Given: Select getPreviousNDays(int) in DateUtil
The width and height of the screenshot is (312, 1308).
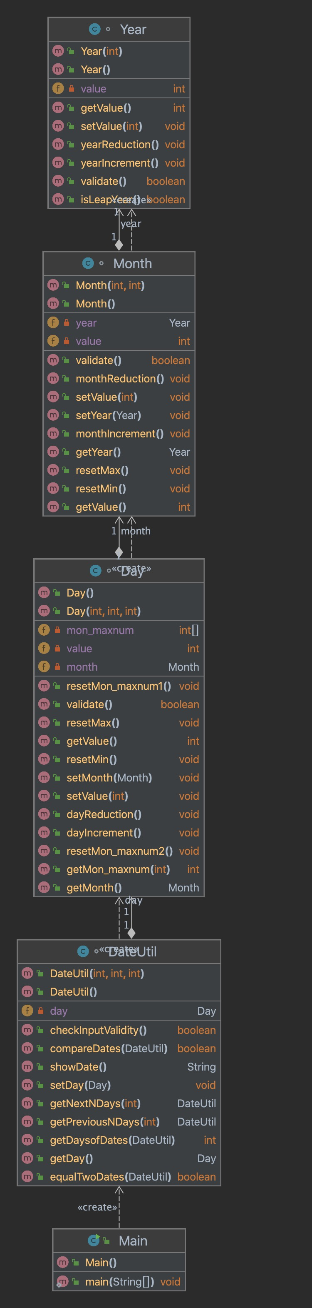Looking at the screenshot, I should (104, 1122).
